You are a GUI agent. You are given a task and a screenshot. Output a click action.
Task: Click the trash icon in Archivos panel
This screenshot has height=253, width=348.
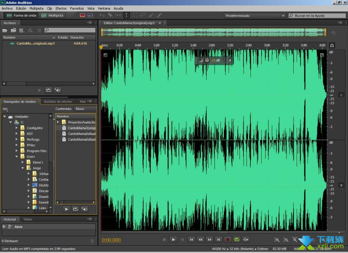tap(39, 30)
